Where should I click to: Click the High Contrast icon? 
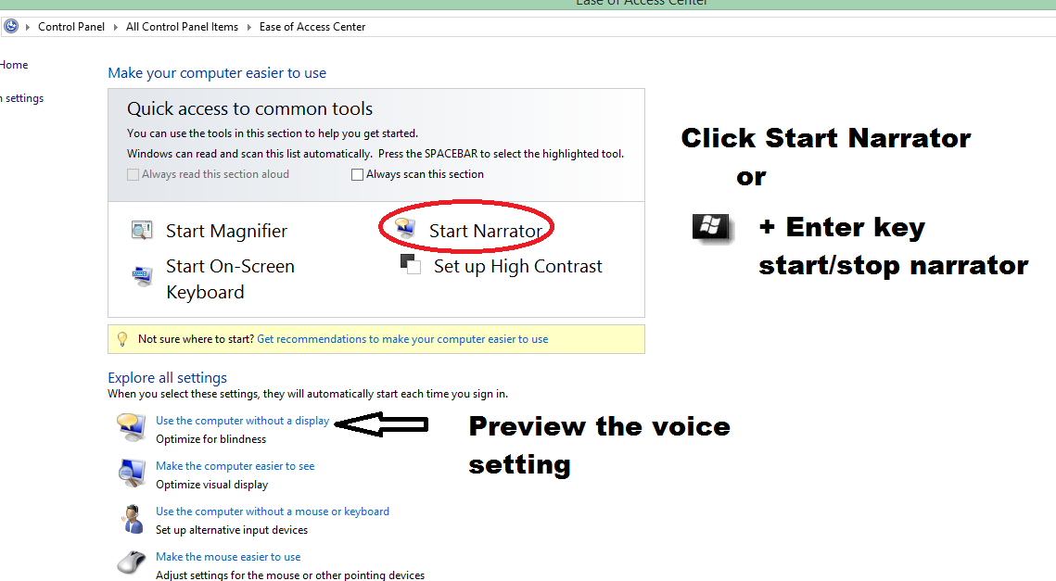(x=411, y=265)
